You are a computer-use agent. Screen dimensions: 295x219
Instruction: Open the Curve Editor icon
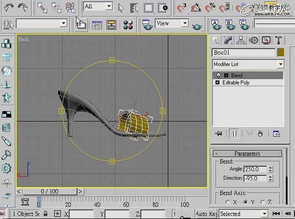[x=97, y=25]
